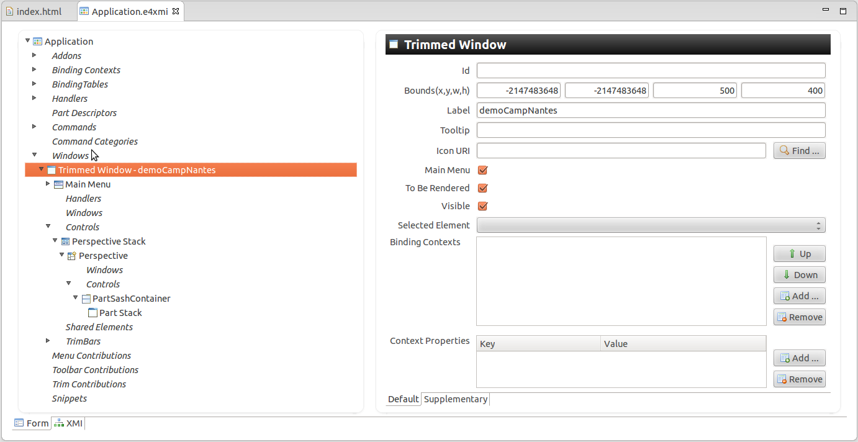Image resolution: width=858 pixels, height=442 pixels.
Task: Select Part Stack in the tree
Action: pyautogui.click(x=120, y=313)
